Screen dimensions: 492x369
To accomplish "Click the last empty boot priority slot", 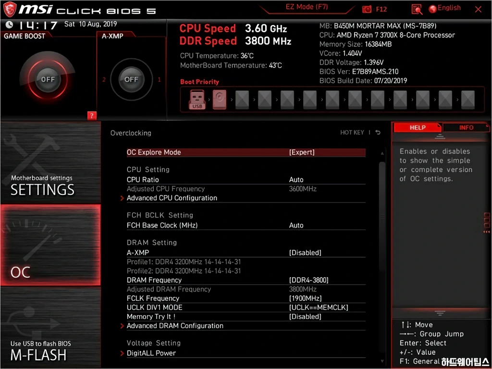I will point(467,100).
